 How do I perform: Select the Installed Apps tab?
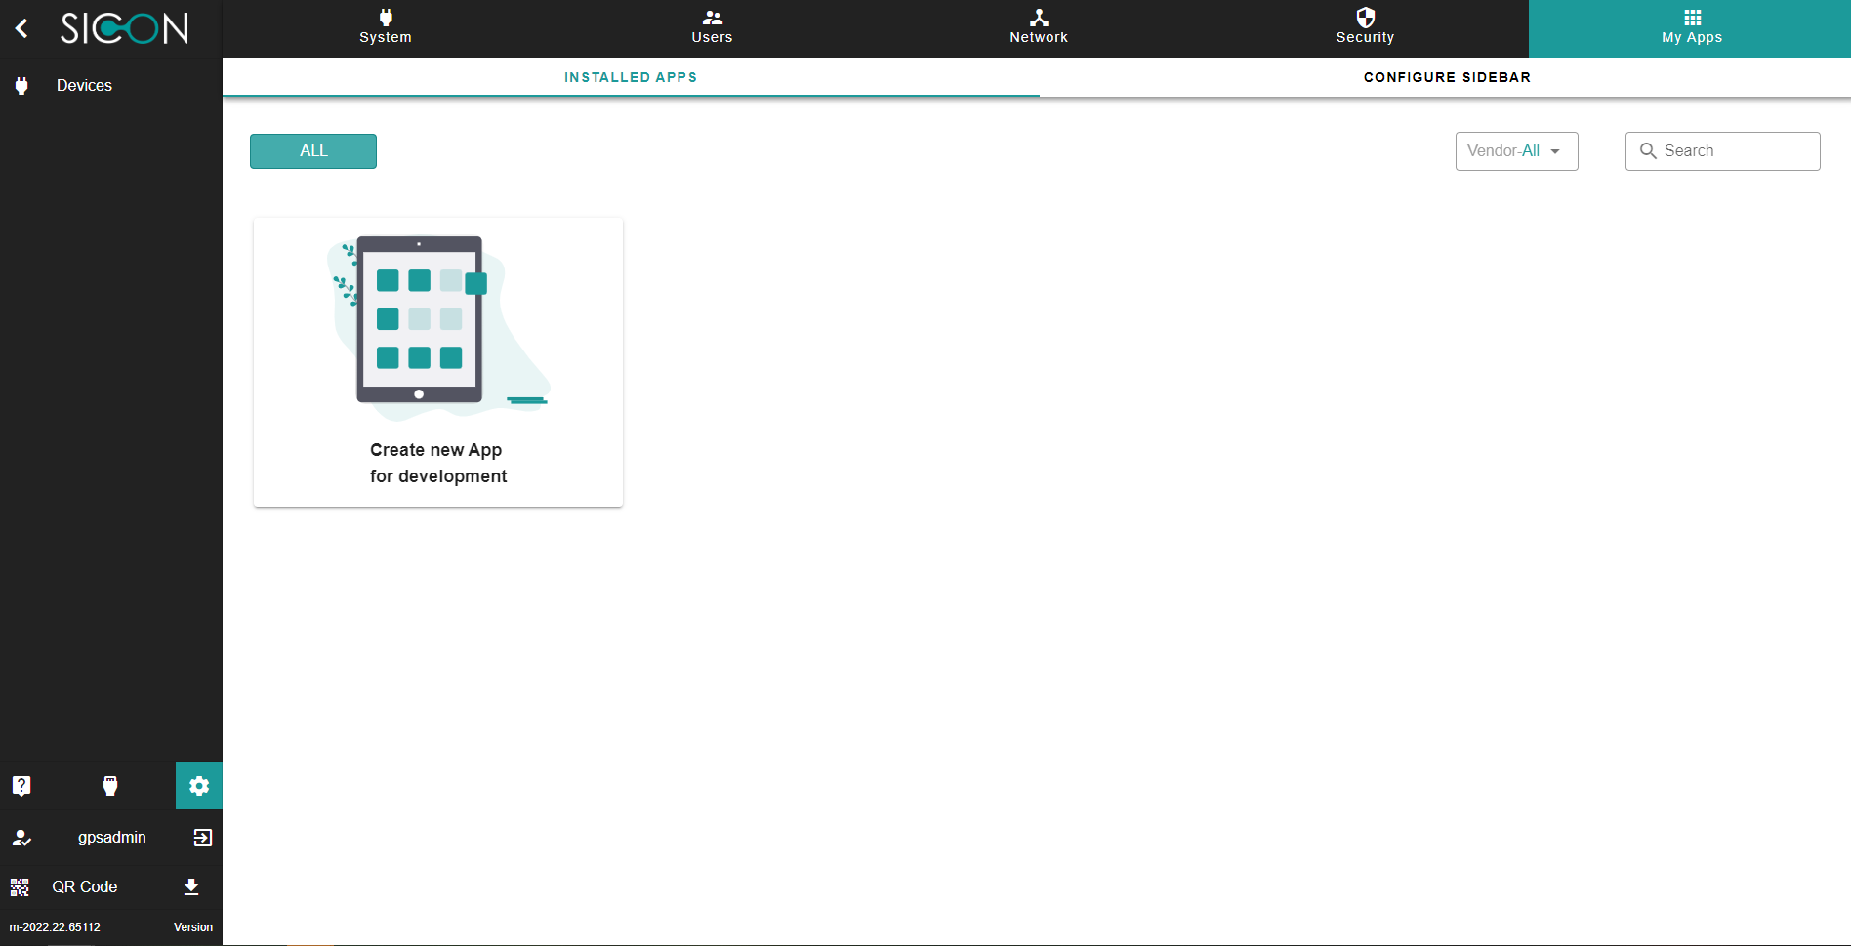click(631, 77)
